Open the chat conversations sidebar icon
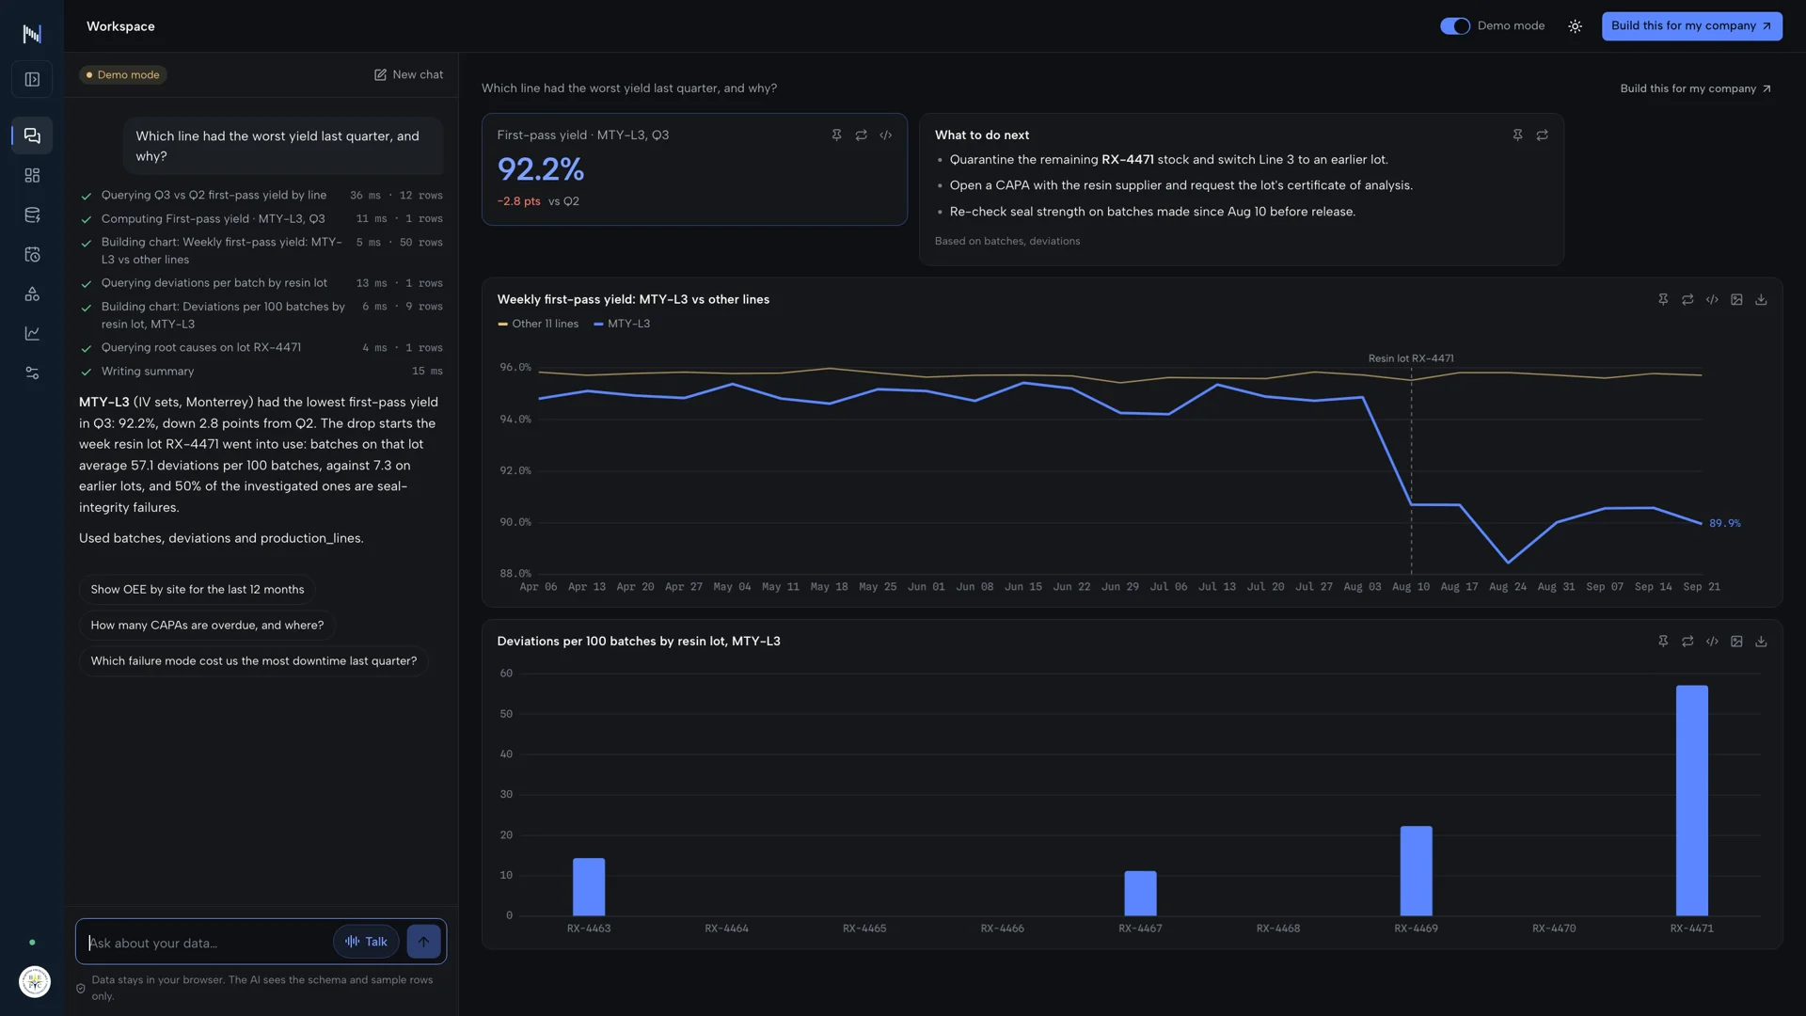The height and width of the screenshot is (1016, 1806). (x=32, y=135)
